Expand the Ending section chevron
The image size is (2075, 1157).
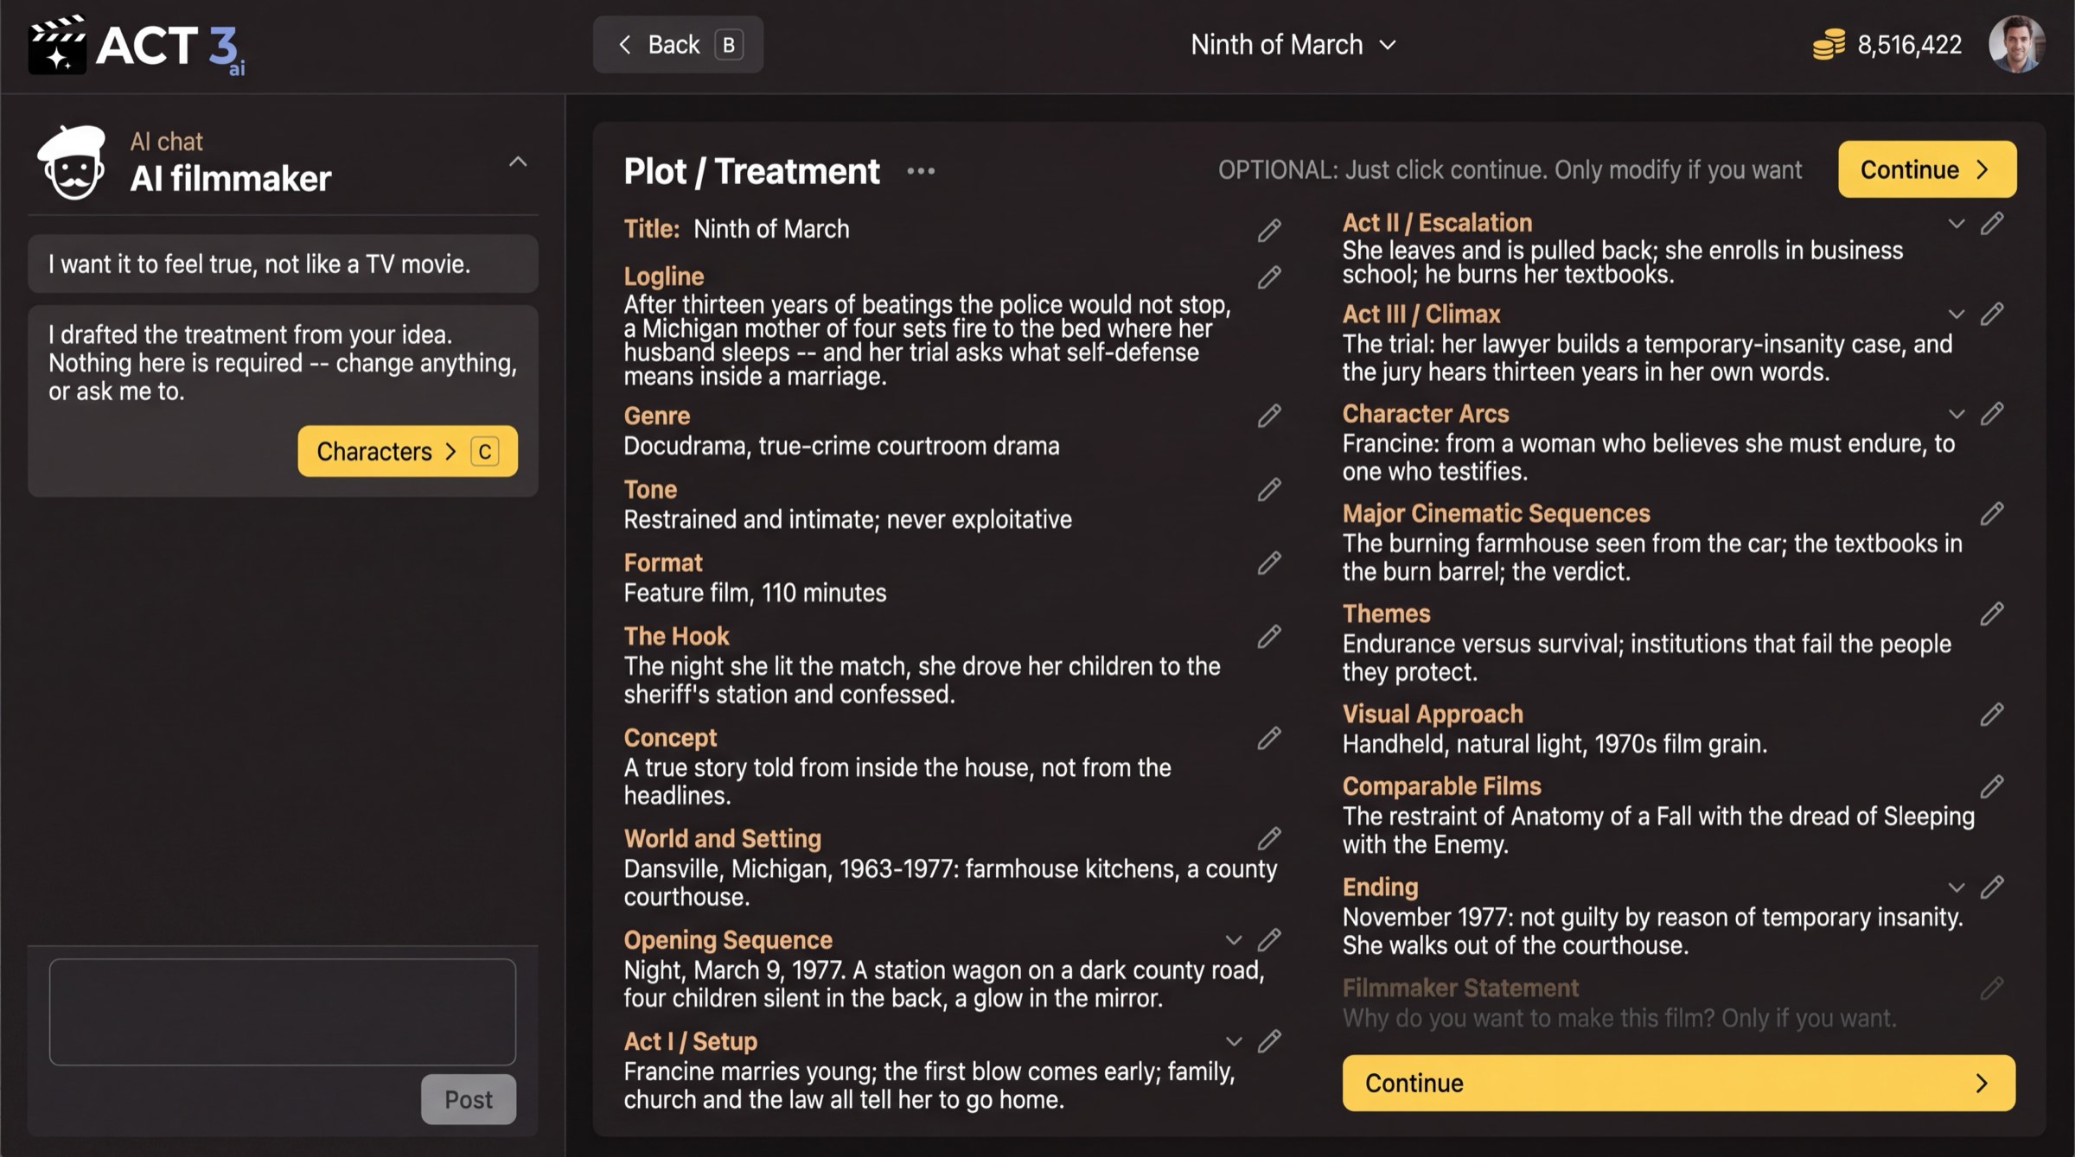1957,887
